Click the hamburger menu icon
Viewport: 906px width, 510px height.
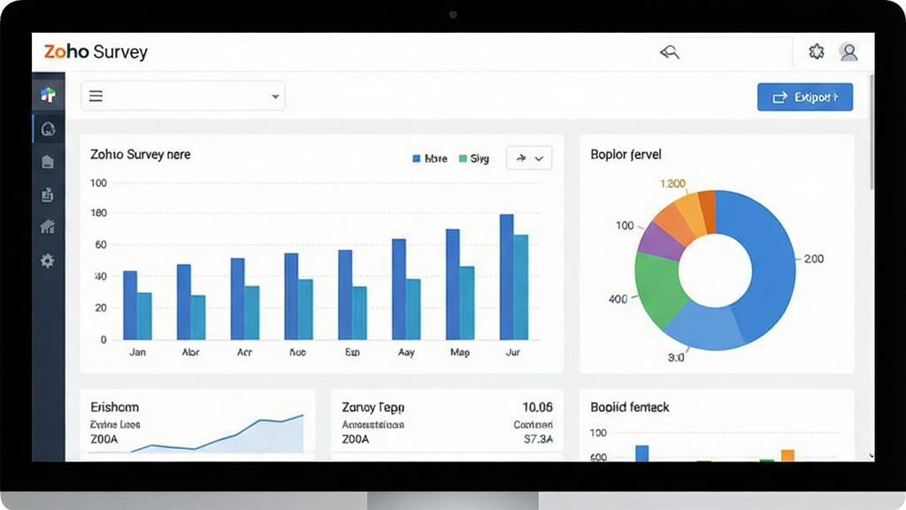tap(96, 96)
